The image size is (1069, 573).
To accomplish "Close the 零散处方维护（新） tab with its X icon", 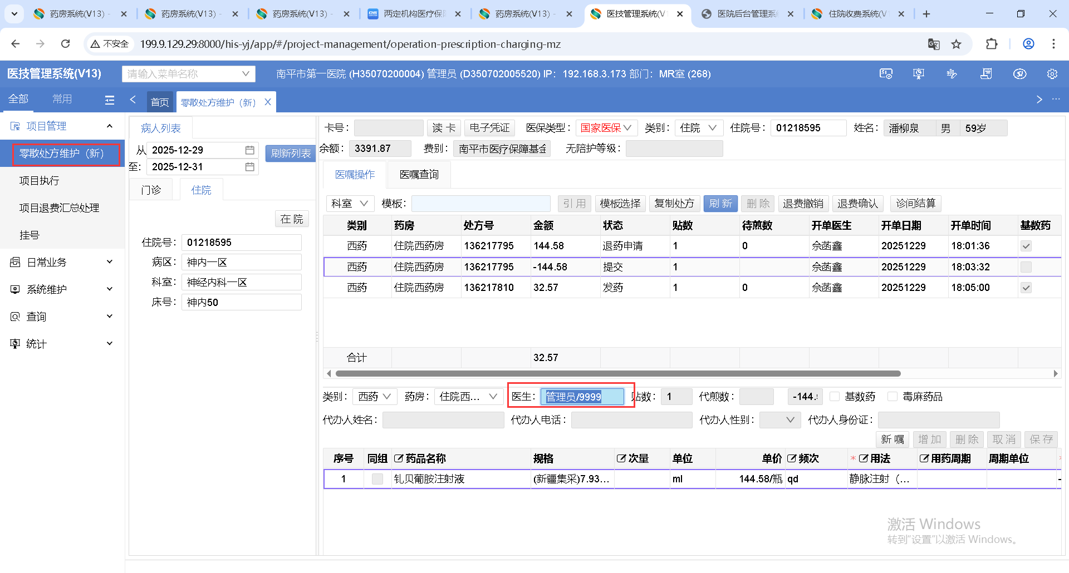I will tap(268, 102).
